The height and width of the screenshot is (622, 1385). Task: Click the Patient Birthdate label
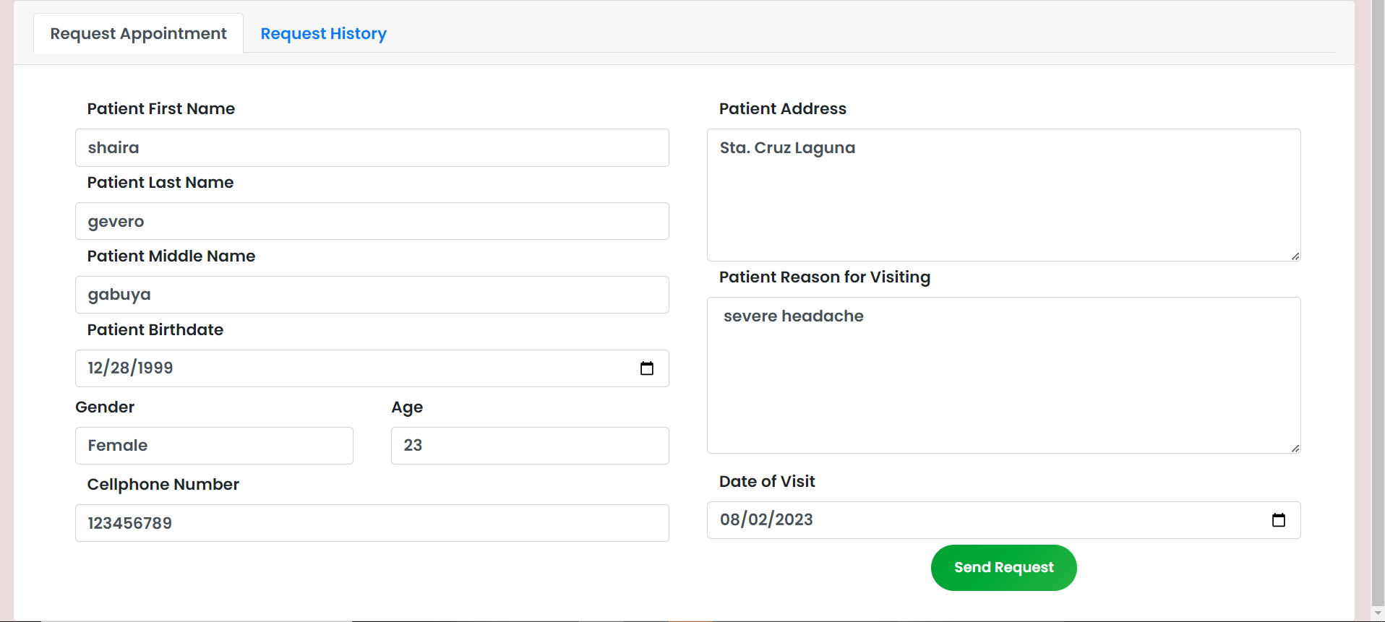[155, 330]
